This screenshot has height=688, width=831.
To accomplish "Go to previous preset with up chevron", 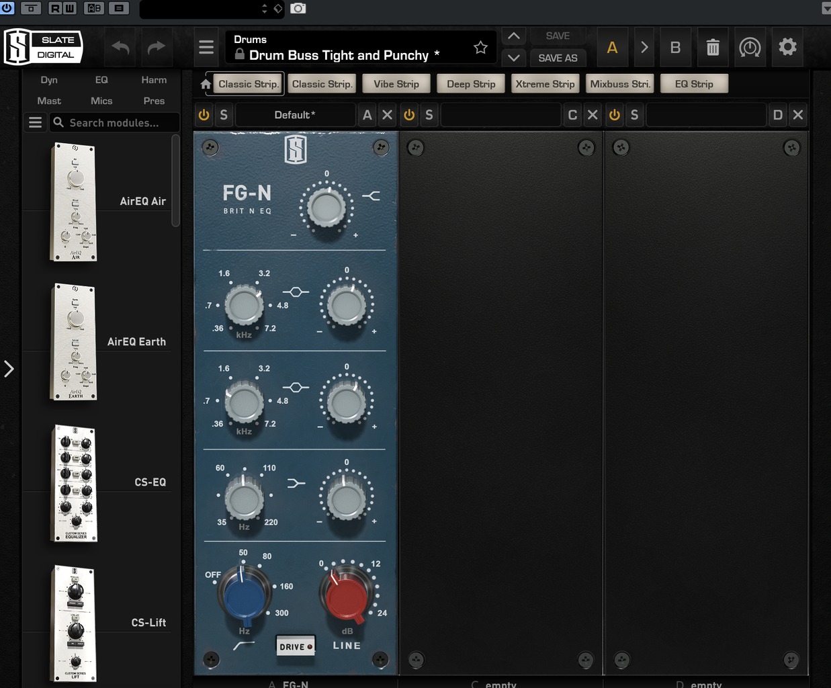I will tap(514, 36).
